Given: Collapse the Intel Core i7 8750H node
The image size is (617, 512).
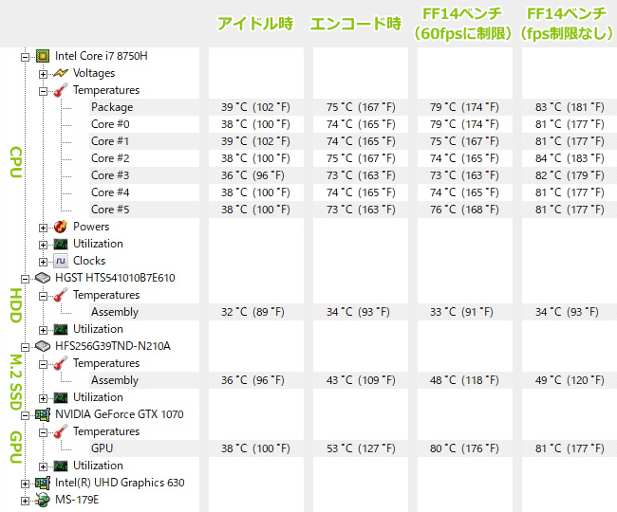Looking at the screenshot, I should tap(25, 58).
